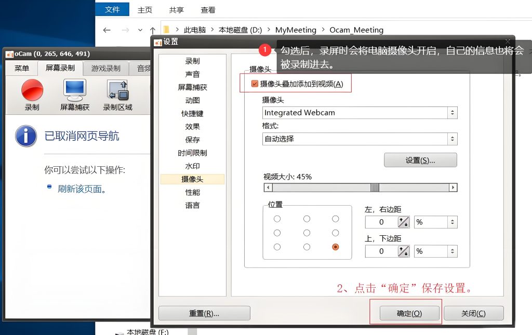Open the 自动选择 format dropdown
This screenshot has height=335, width=532.
360,139
